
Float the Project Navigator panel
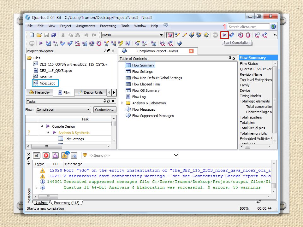[109, 50]
